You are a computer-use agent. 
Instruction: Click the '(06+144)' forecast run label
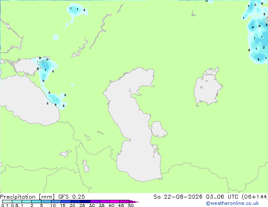[x=255, y=197]
